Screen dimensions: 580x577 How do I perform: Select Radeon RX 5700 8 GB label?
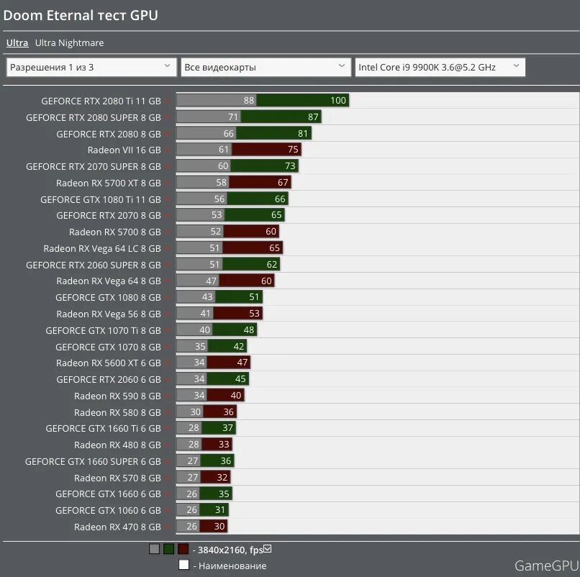click(x=115, y=232)
